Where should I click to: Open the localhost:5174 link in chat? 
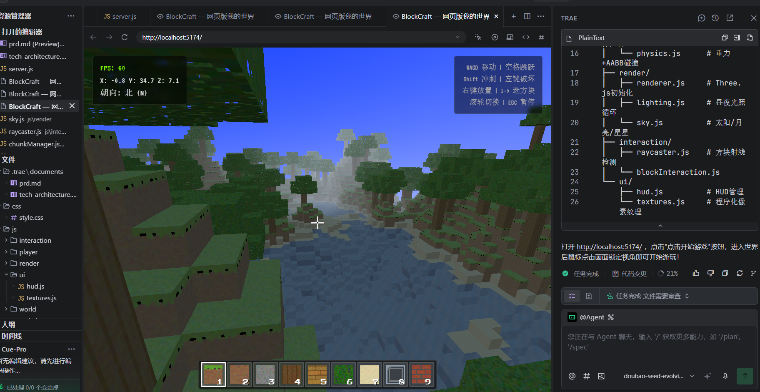coord(609,247)
